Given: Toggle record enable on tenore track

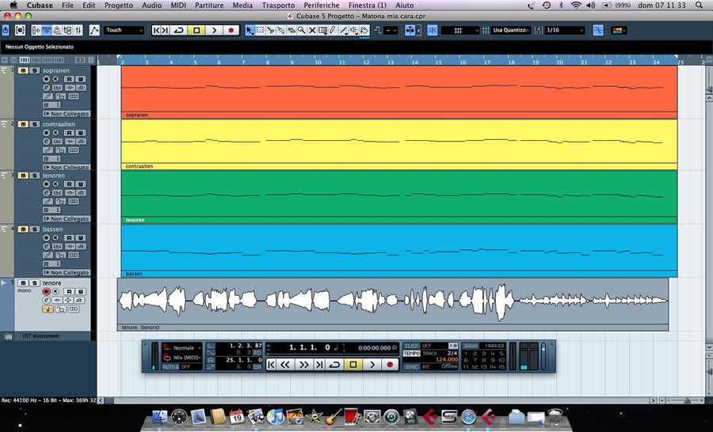Looking at the screenshot, I should (x=47, y=291).
